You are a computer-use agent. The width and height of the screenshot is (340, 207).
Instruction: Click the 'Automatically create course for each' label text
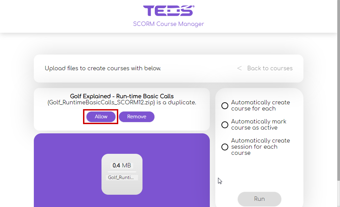[x=260, y=105]
